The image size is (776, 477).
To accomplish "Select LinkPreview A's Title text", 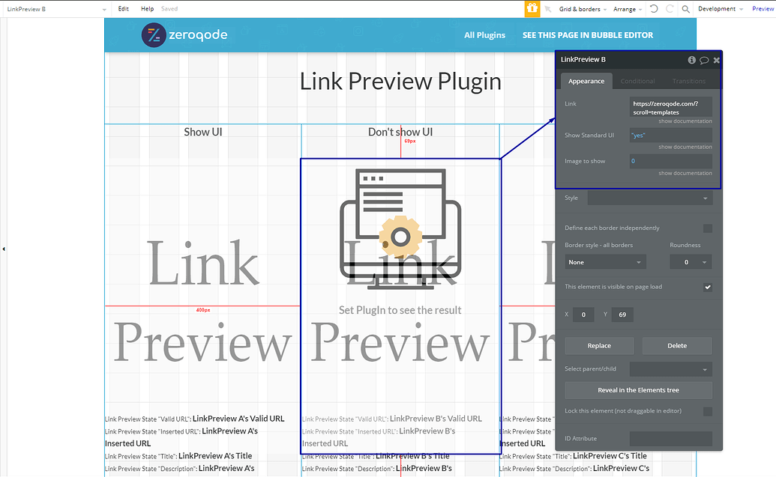I will (x=215, y=456).
